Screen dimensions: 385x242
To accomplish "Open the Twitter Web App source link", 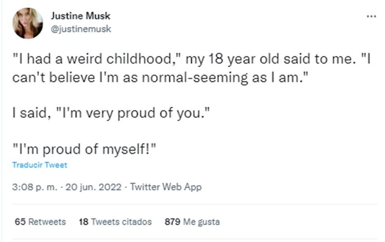I will [x=166, y=187].
